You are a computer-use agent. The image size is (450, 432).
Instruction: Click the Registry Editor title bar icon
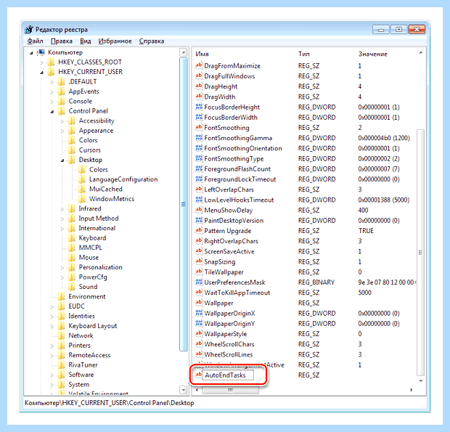click(29, 29)
